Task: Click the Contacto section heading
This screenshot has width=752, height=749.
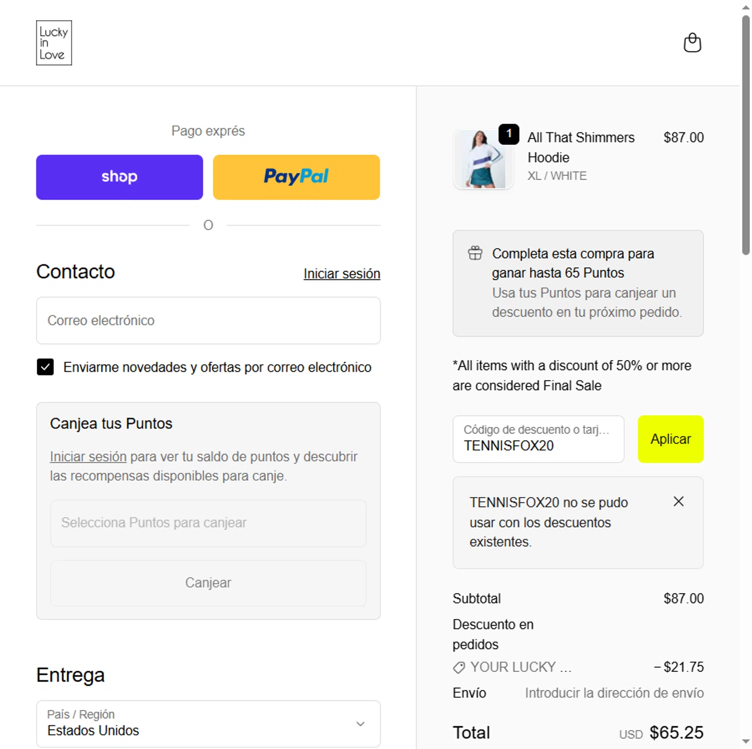Action: coord(76,272)
